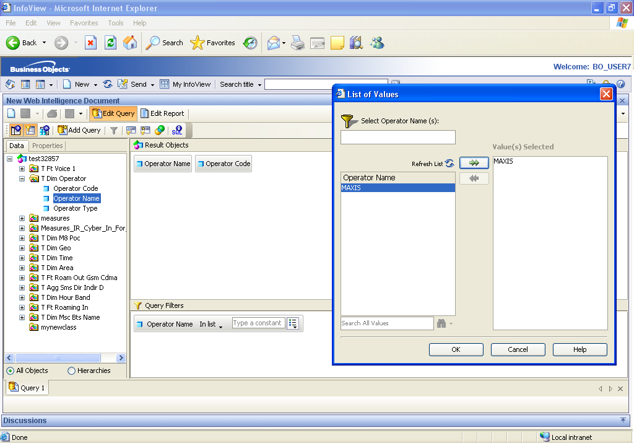This screenshot has width=634, height=443.
Task: Click the funnel filter icon in query toolbar
Action: [x=114, y=130]
